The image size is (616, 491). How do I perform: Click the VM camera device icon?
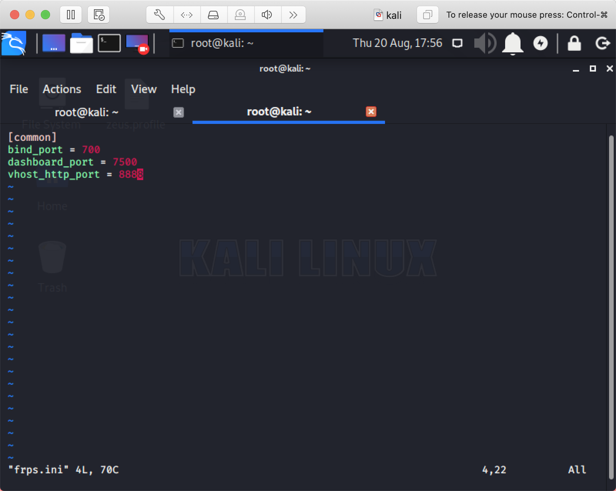click(x=240, y=15)
